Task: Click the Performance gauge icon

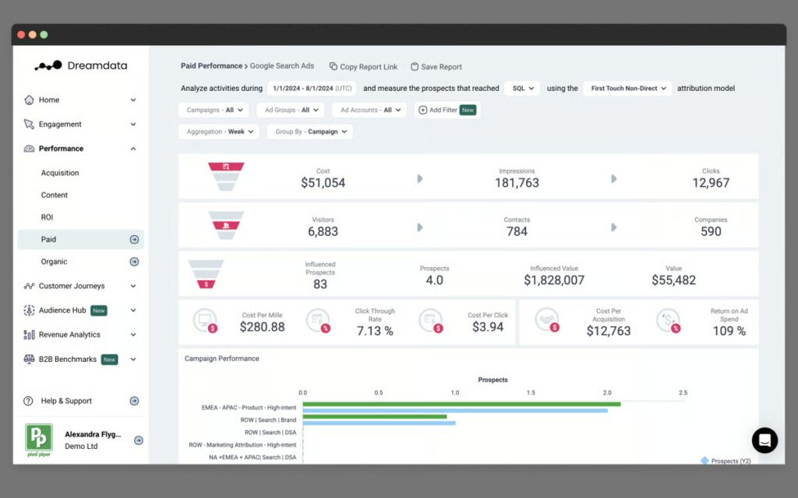Action: click(29, 149)
